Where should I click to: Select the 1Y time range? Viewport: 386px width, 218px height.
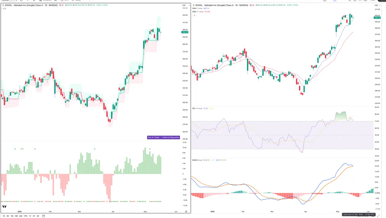pyautogui.click(x=30, y=216)
